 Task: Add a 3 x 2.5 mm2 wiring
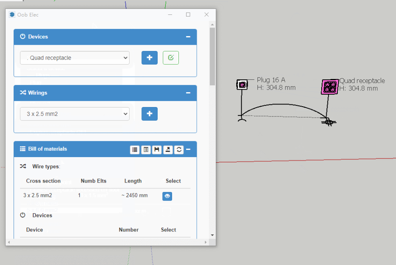pos(149,114)
